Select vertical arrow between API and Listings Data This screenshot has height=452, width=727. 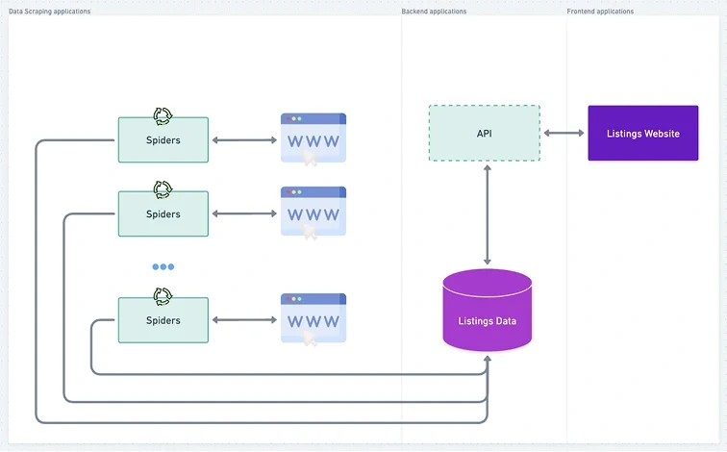pyautogui.click(x=488, y=214)
